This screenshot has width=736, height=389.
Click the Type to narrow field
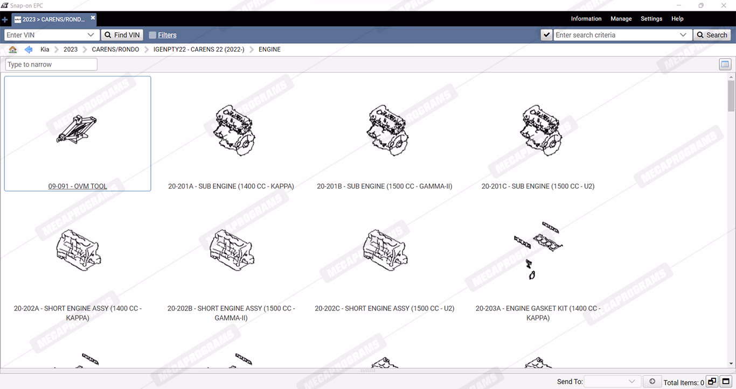click(x=51, y=65)
